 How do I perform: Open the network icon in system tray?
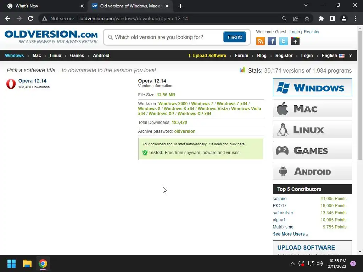click(x=311, y=263)
